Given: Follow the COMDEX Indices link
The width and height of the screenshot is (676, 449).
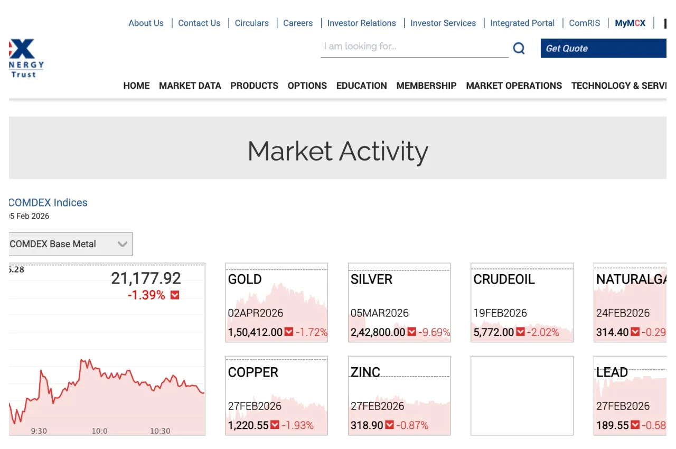Looking at the screenshot, I should tap(48, 202).
